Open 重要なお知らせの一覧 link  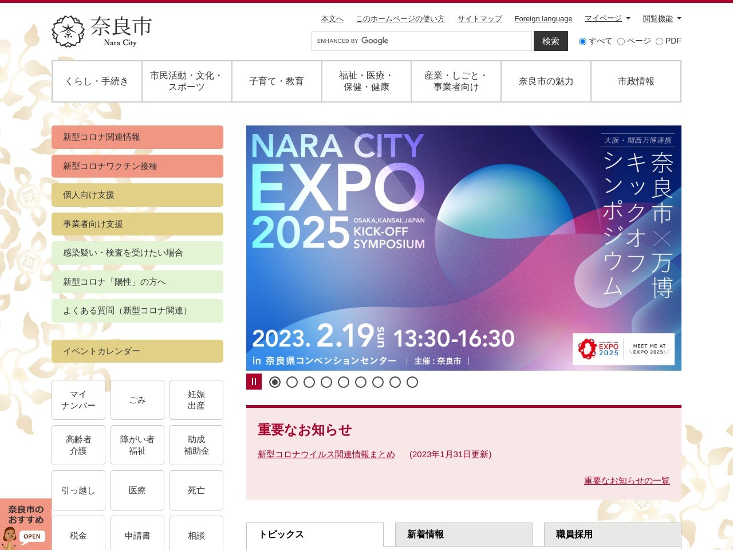pyautogui.click(x=627, y=481)
